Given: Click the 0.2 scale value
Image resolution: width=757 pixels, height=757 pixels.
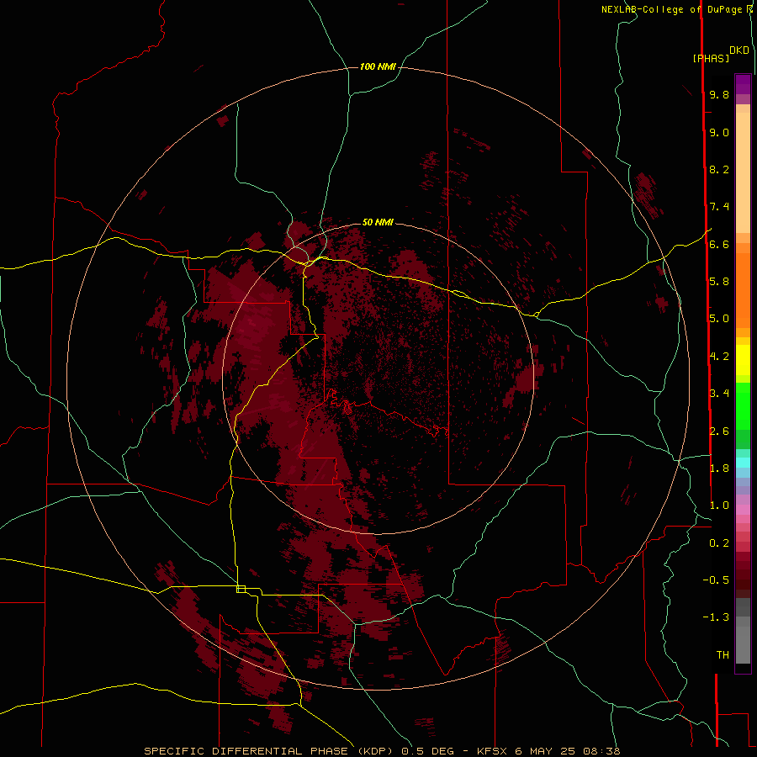Looking at the screenshot, I should coord(719,543).
